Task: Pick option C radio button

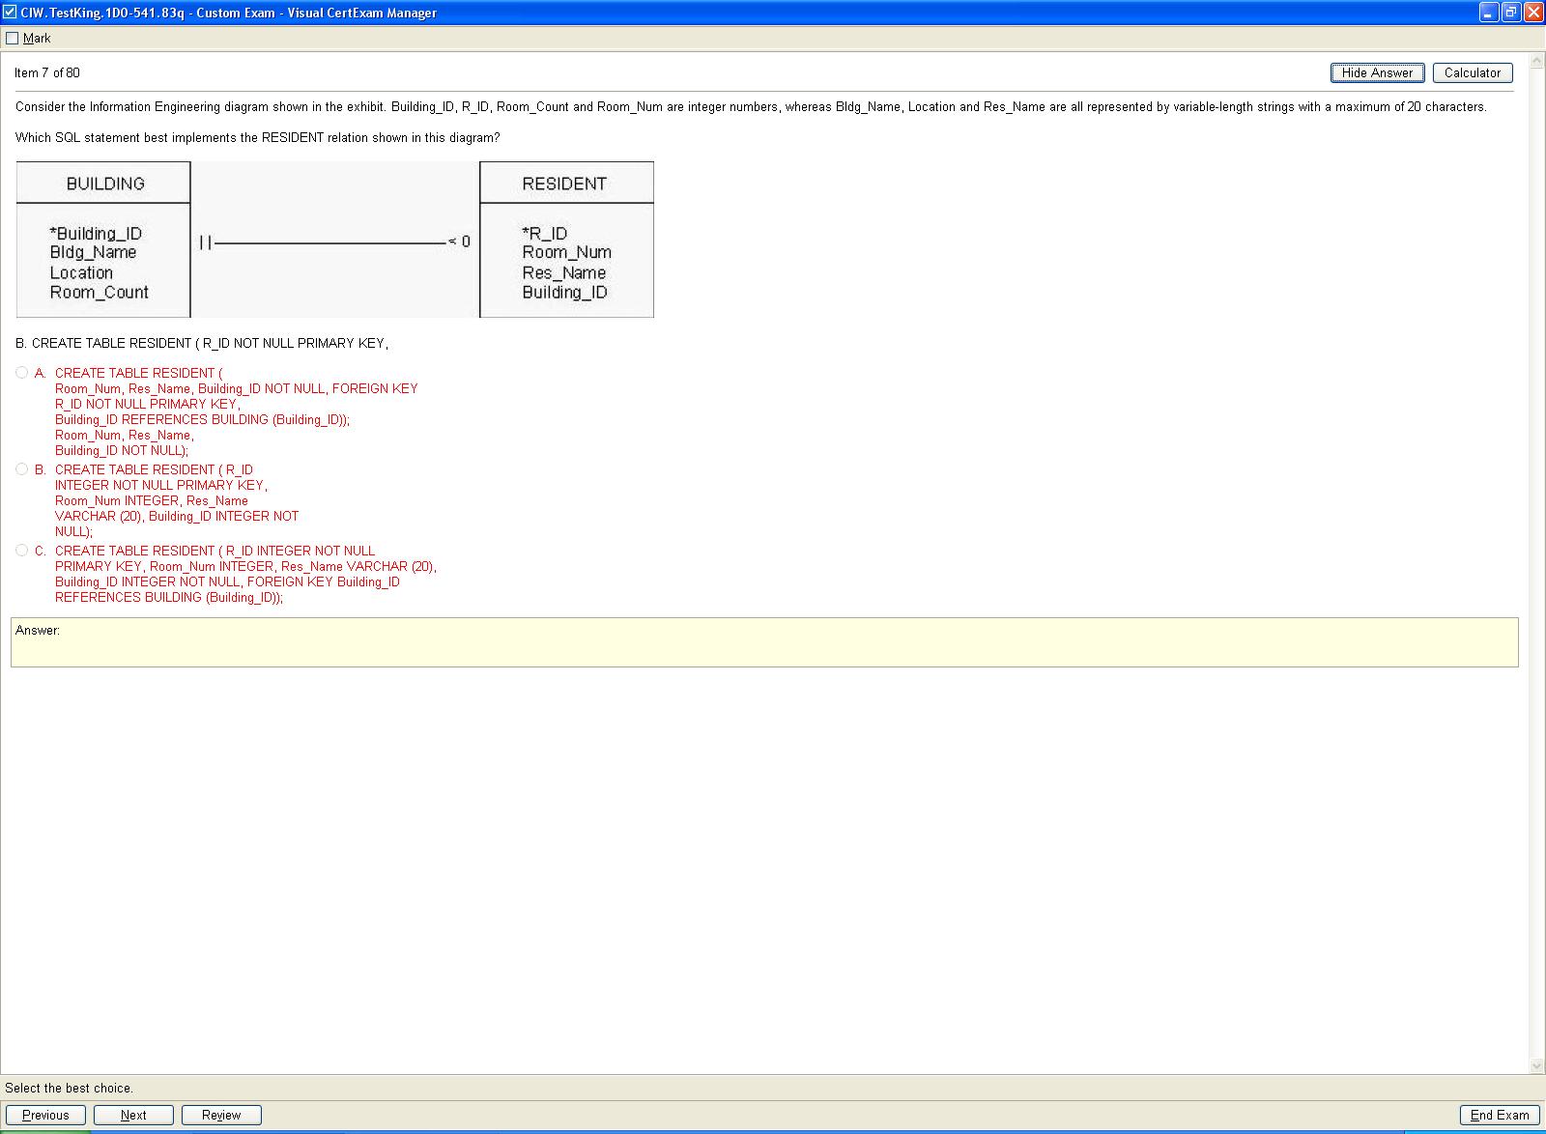Action: click(22, 551)
